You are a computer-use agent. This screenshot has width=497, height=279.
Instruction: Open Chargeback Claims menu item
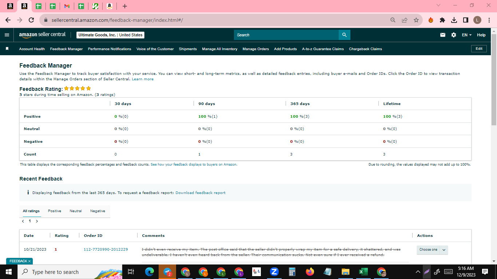pos(365,49)
